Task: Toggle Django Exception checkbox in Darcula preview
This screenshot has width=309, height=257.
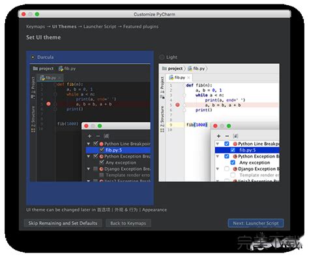Action: click(95, 169)
